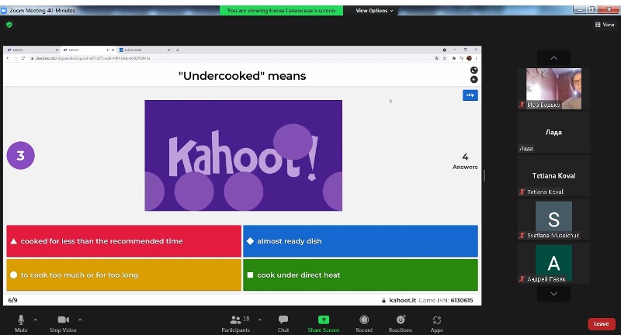Close the third browser tab
The height and width of the screenshot is (335, 621).
[x=168, y=50]
